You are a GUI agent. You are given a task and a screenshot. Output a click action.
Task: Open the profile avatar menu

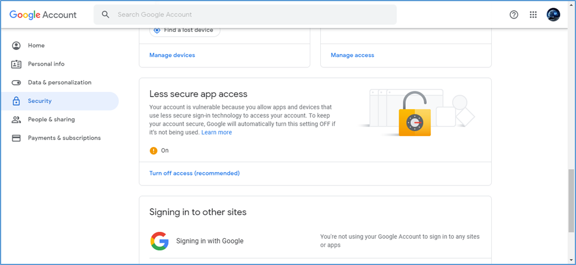[x=553, y=15]
